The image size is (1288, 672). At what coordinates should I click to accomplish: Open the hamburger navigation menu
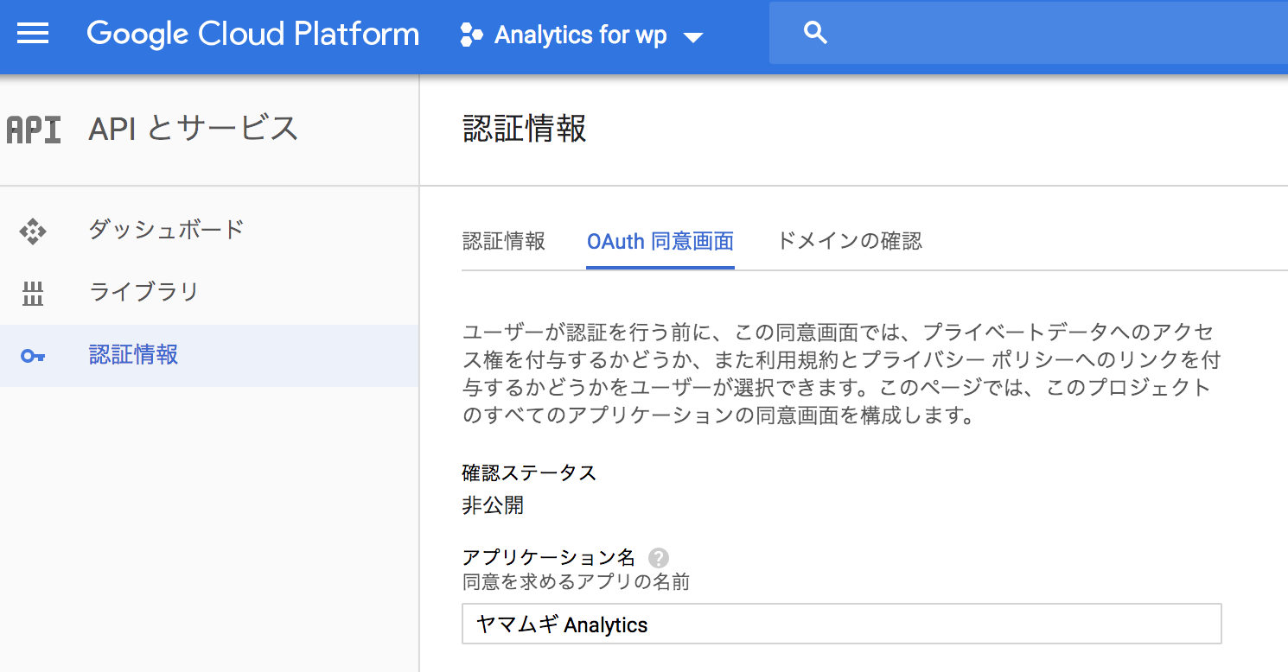tap(33, 35)
